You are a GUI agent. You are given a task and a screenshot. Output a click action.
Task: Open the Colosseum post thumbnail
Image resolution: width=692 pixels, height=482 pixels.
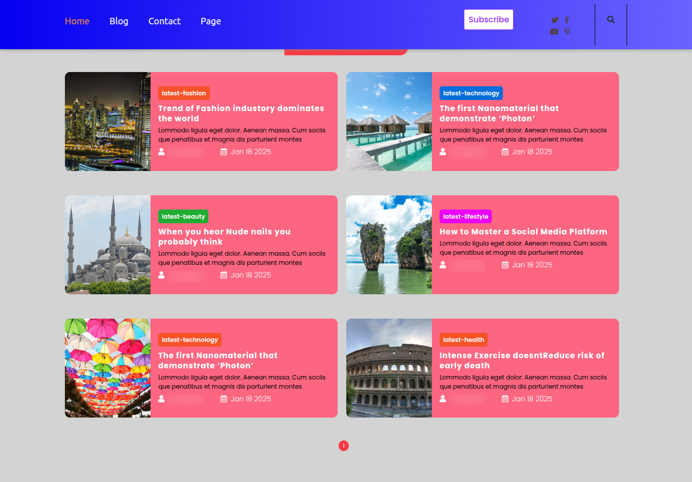389,368
